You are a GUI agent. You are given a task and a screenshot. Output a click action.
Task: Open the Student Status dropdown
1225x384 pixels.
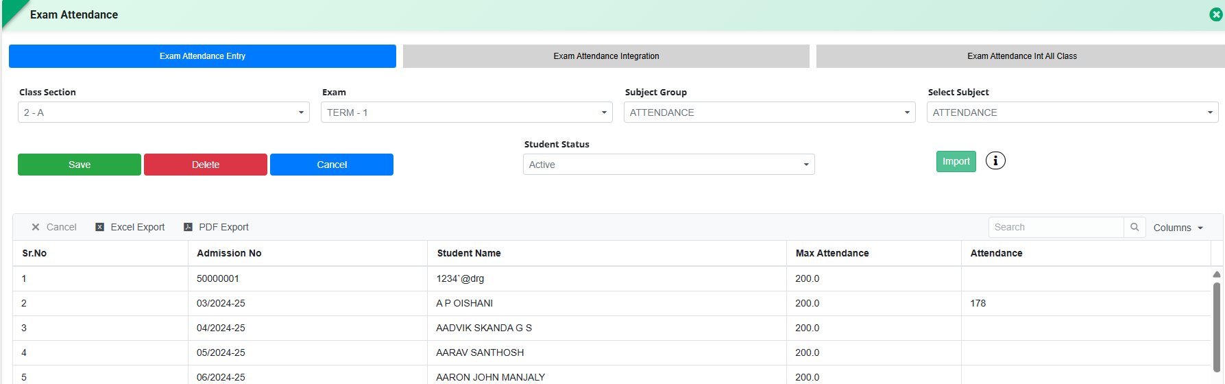click(669, 165)
